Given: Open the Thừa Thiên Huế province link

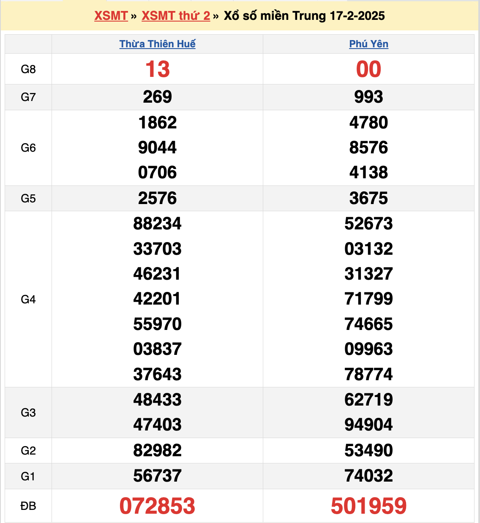Looking at the screenshot, I should point(157,44).
